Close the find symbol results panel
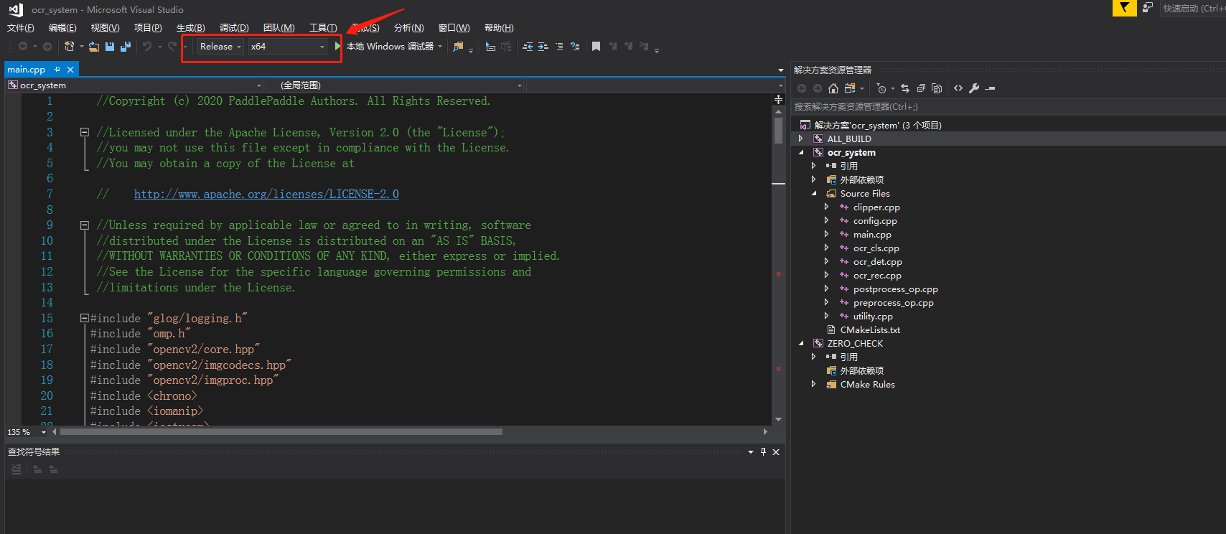 click(x=776, y=452)
